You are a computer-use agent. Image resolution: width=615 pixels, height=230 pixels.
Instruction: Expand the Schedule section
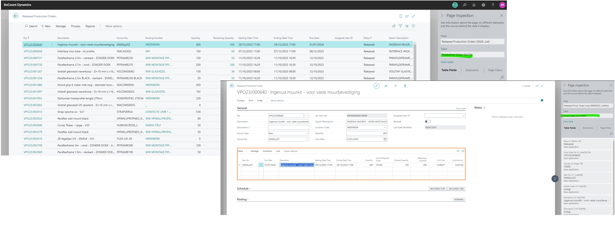[x=244, y=188]
